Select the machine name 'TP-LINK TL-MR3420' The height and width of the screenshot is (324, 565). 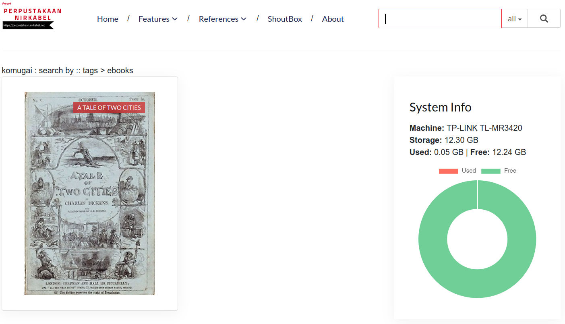[484, 128]
